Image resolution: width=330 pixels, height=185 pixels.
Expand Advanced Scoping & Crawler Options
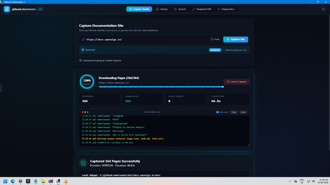click(x=100, y=60)
